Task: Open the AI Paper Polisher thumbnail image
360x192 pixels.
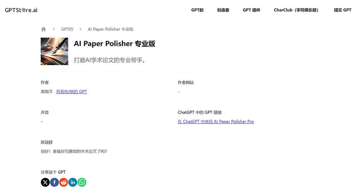Action: click(x=54, y=51)
